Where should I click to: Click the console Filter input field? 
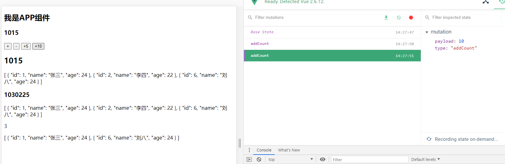click(370, 160)
